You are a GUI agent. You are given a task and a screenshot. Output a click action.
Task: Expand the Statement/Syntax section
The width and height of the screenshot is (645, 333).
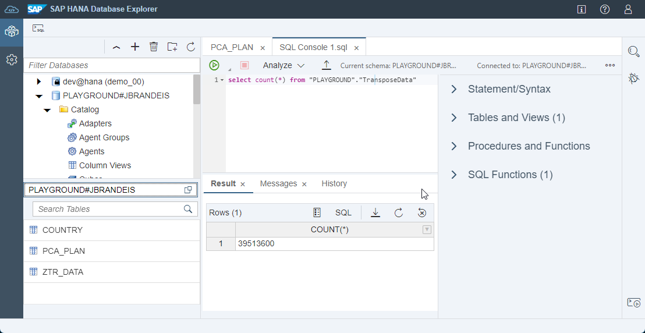click(x=453, y=89)
